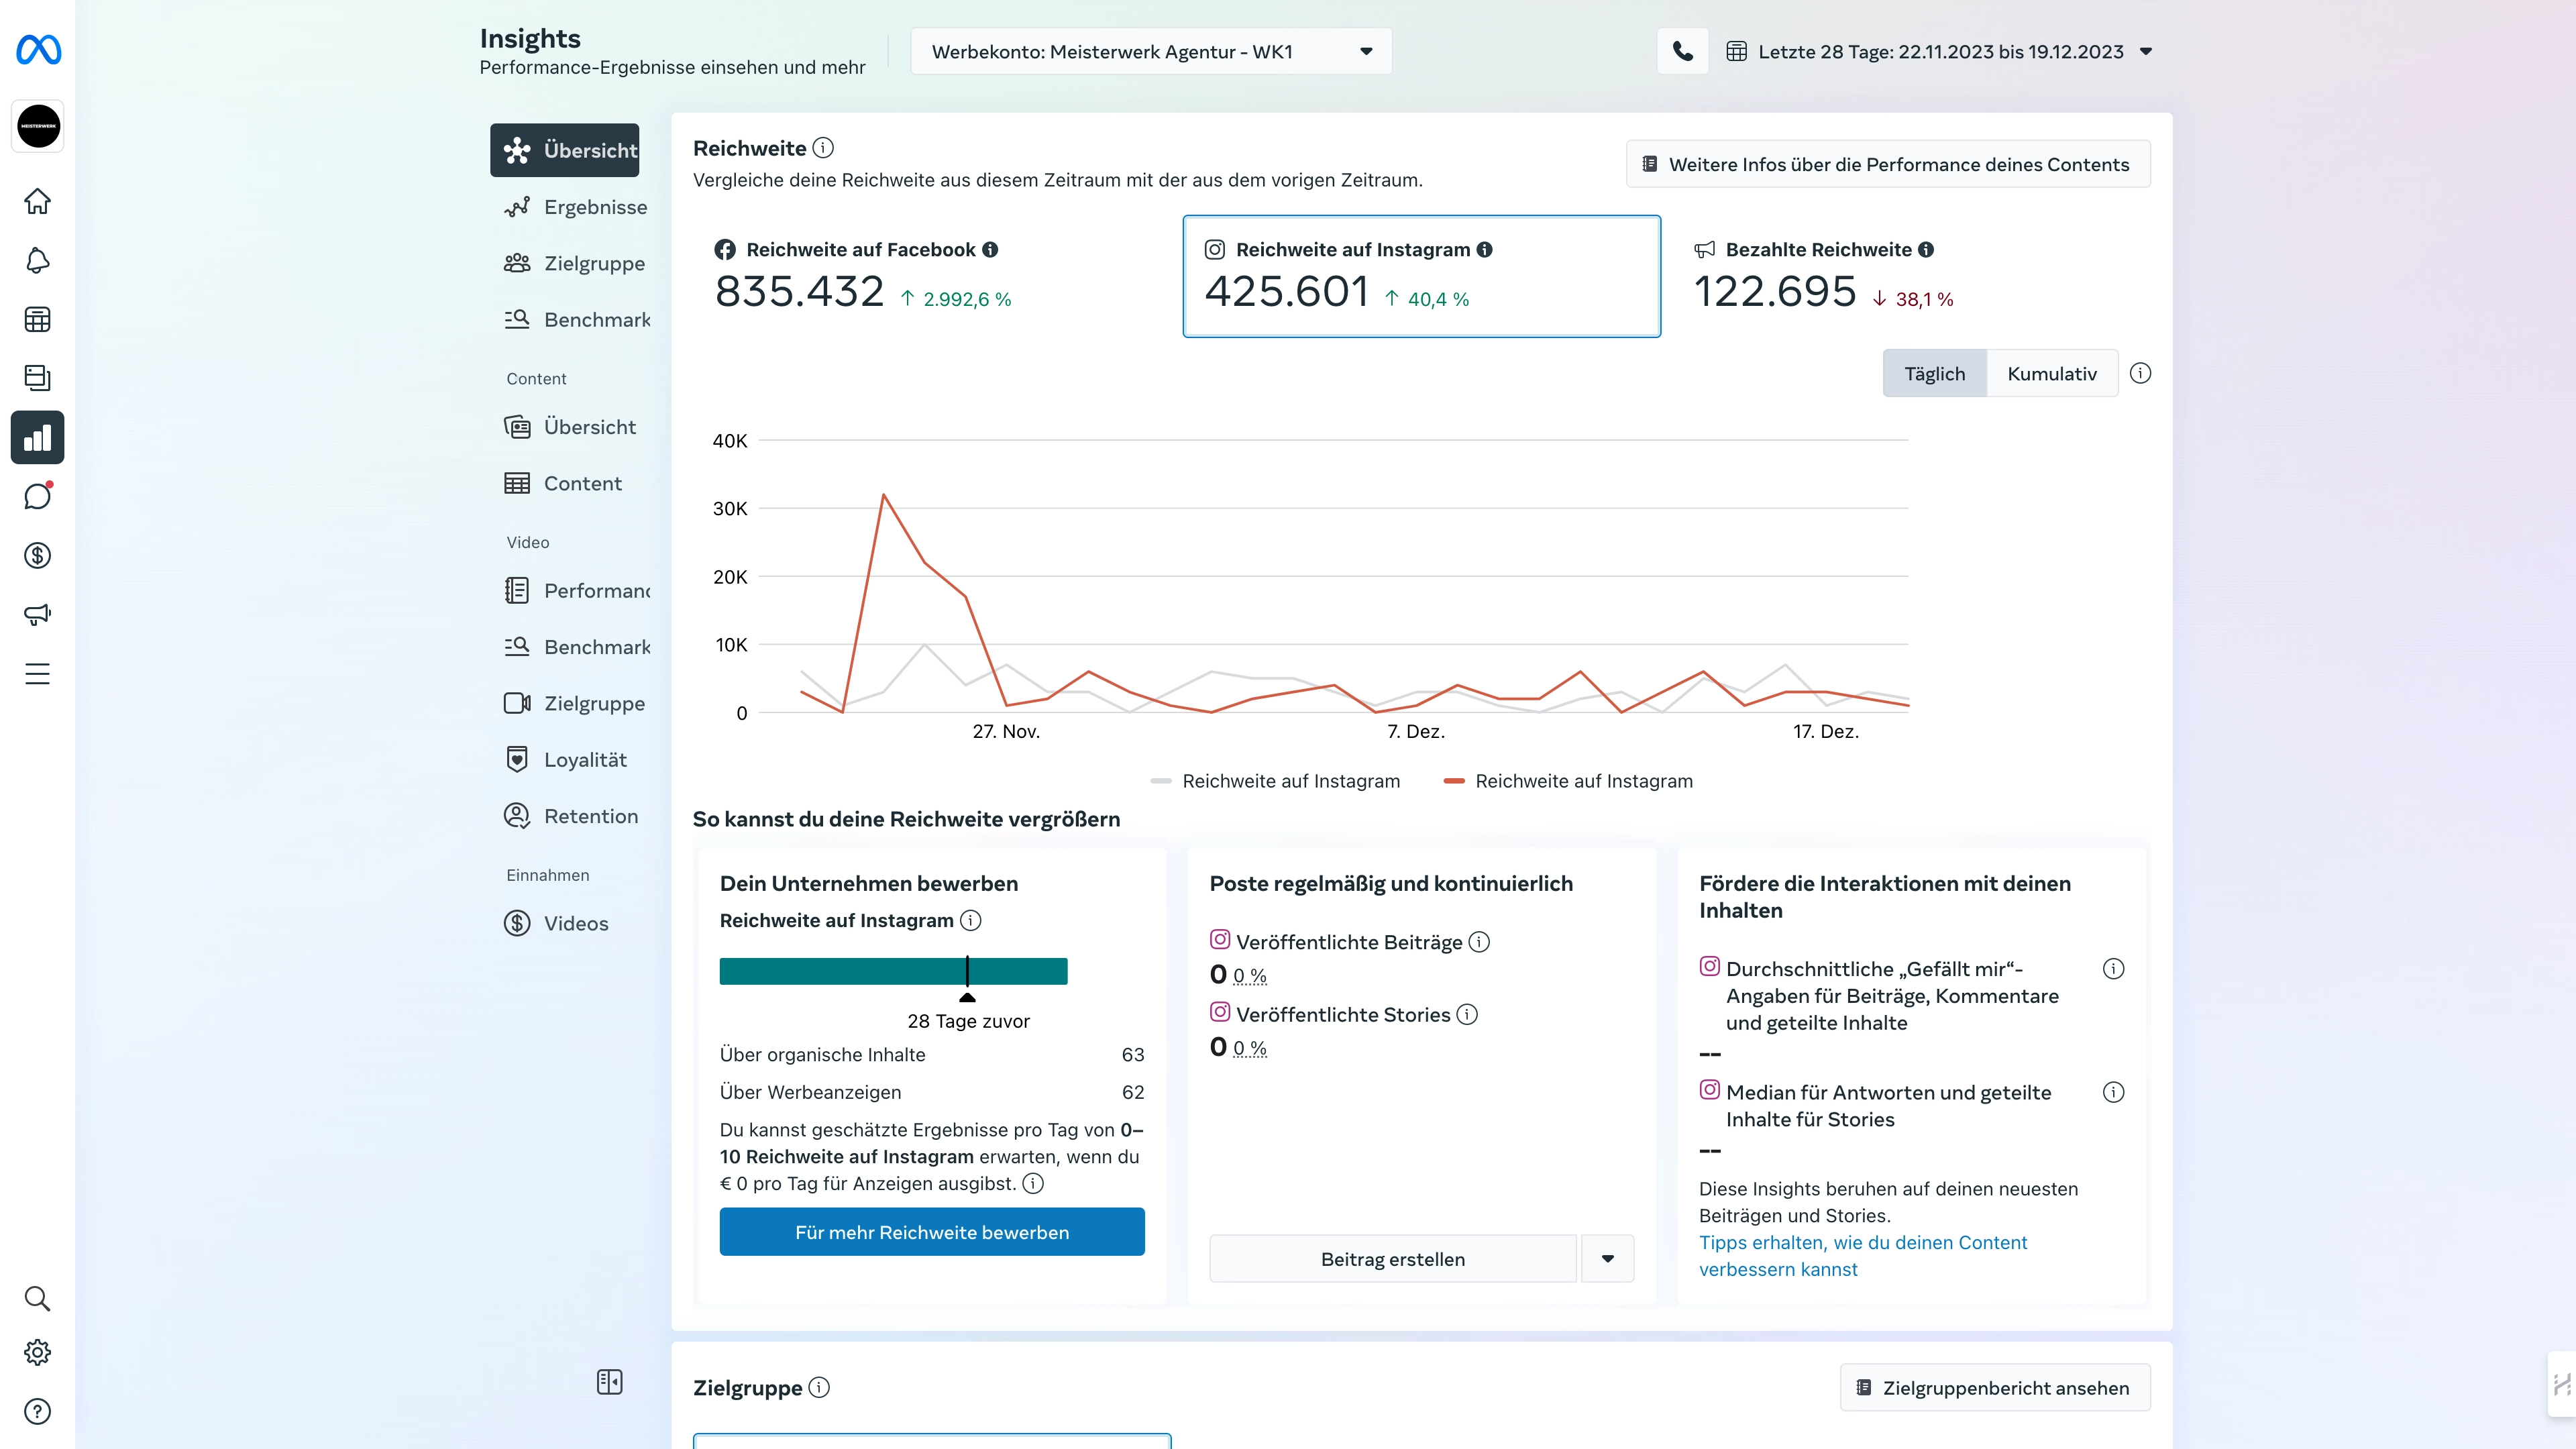Open help question mark icon
2576x1449 pixels.
tap(38, 1411)
